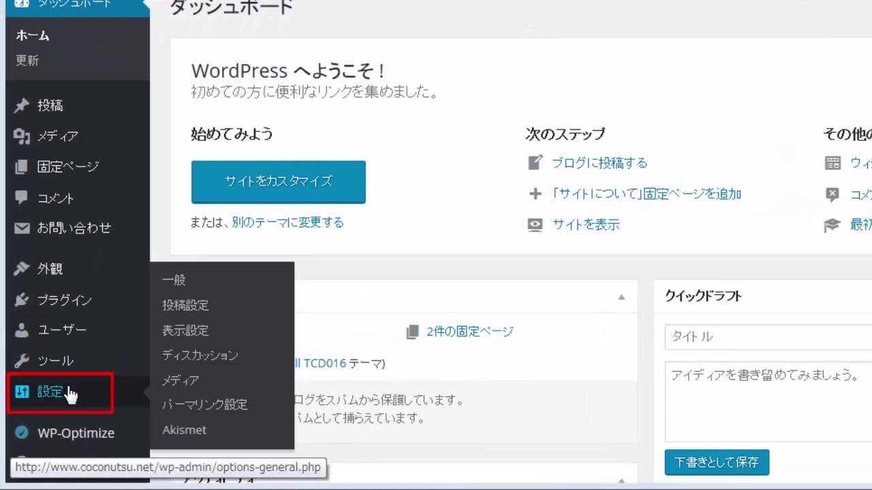
Task: Click the paintbrush icon beside 外観
Action: pos(22,269)
